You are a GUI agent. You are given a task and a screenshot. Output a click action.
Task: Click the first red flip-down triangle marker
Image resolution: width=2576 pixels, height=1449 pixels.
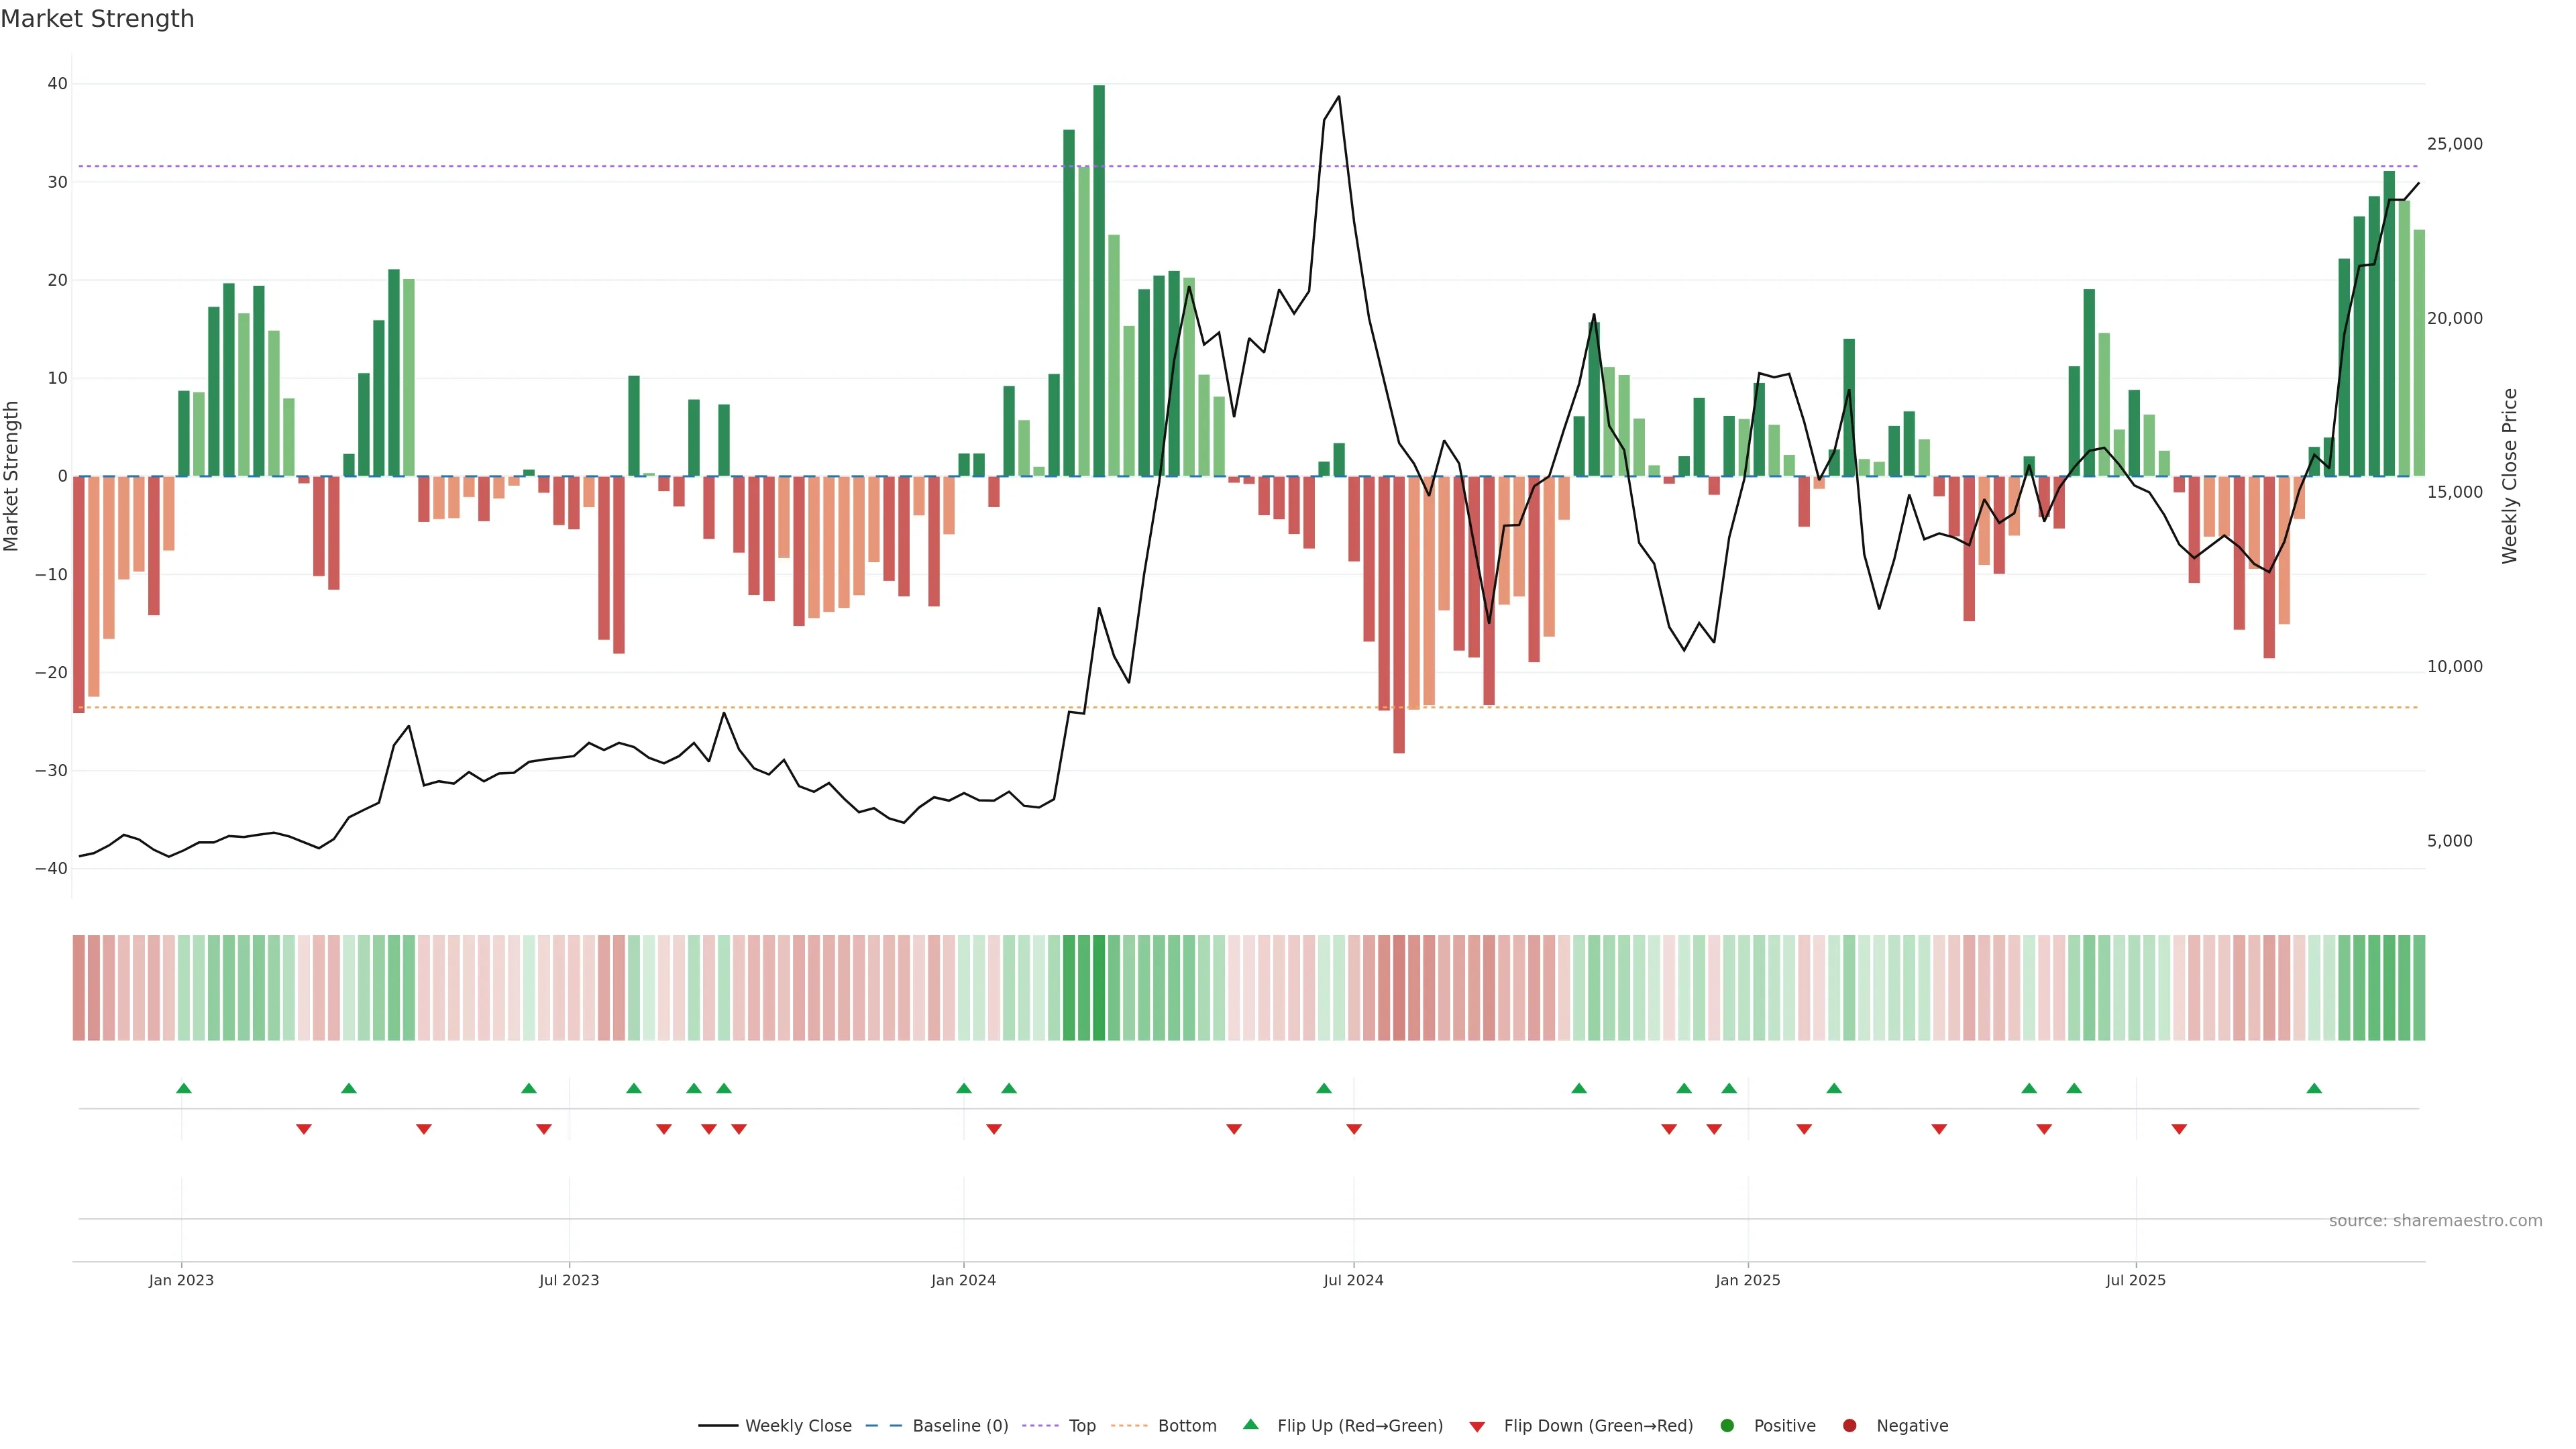(304, 1129)
